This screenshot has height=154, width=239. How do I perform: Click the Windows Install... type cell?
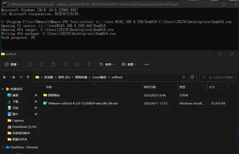192,103
